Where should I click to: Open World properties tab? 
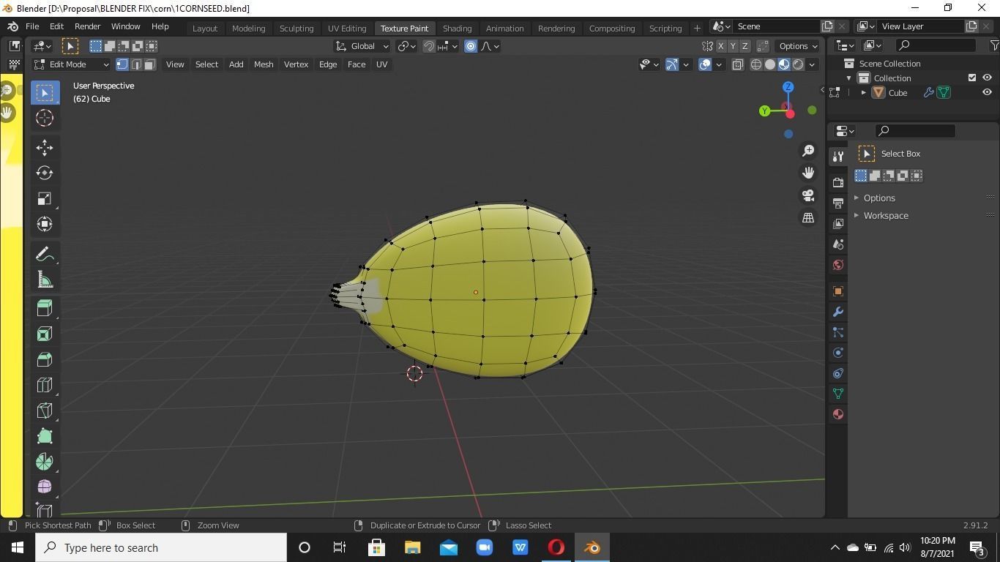(x=838, y=265)
